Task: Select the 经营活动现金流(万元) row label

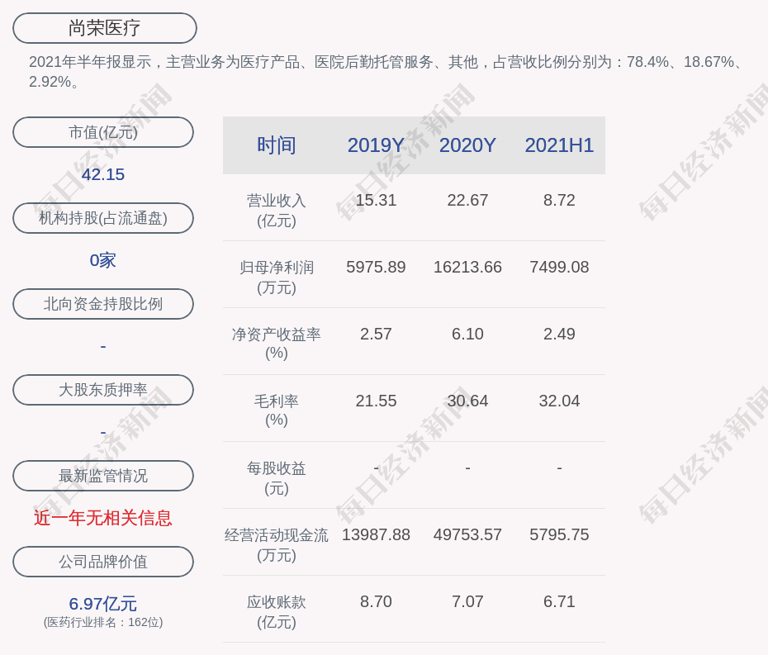Action: pos(276,544)
